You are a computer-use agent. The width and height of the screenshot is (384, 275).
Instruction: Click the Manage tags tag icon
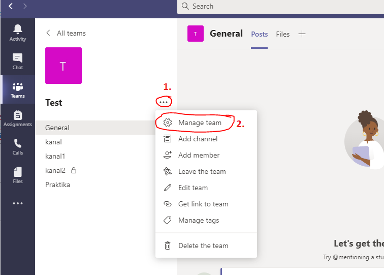168,220
